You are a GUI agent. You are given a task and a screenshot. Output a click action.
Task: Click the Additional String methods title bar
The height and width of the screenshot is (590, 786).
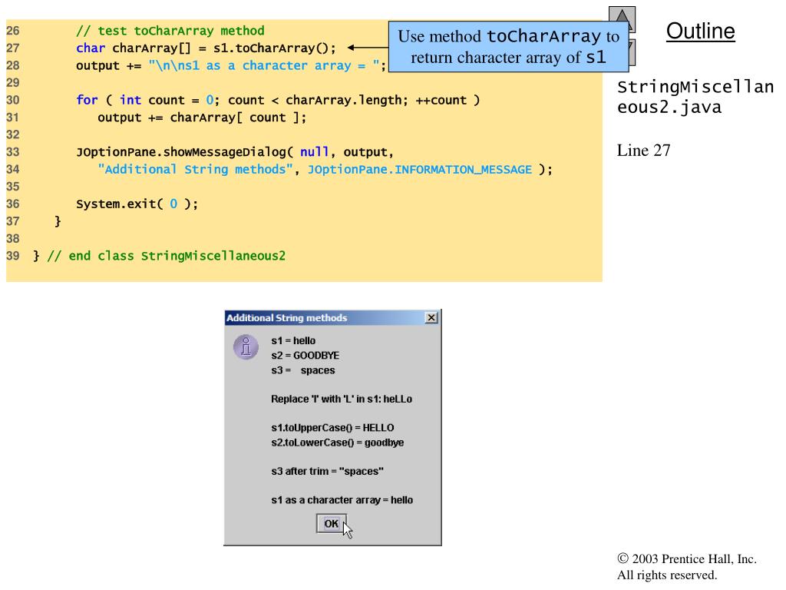(333, 317)
